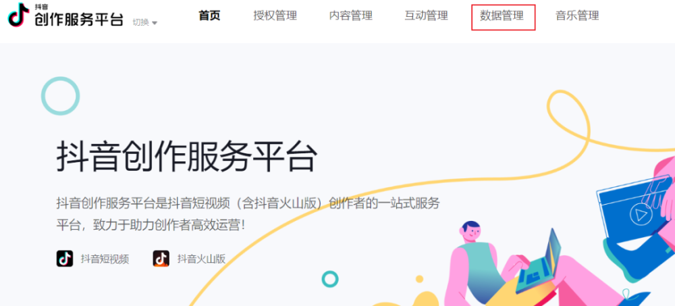Select the 互动管理 navigation item
675x306 pixels.
click(x=426, y=16)
